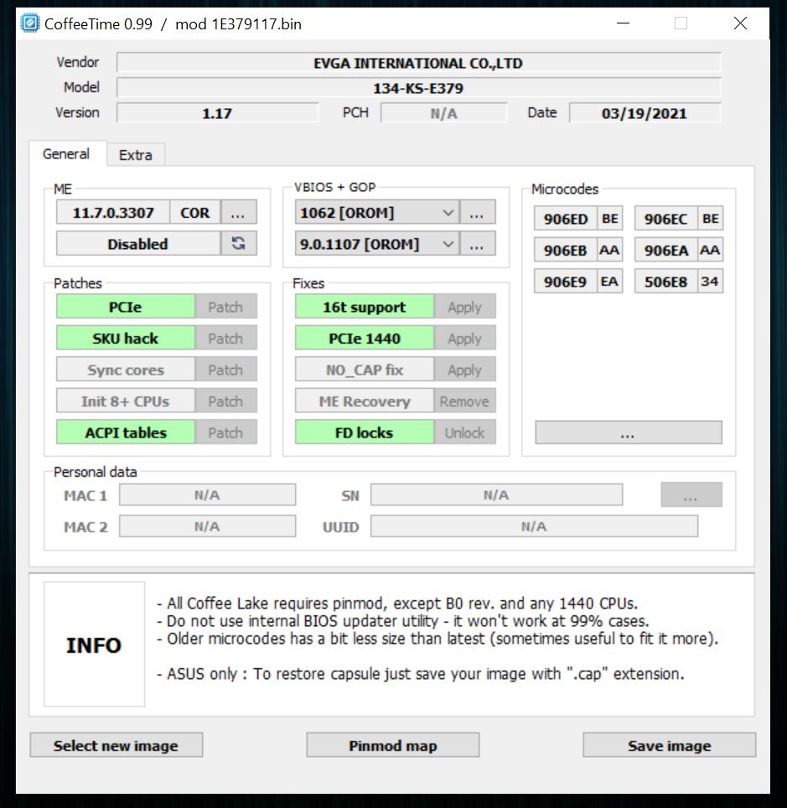
Task: Click Apply button for NO_CAP fix
Action: 464,370
